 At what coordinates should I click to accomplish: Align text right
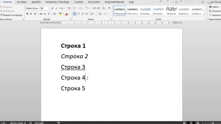83,14
